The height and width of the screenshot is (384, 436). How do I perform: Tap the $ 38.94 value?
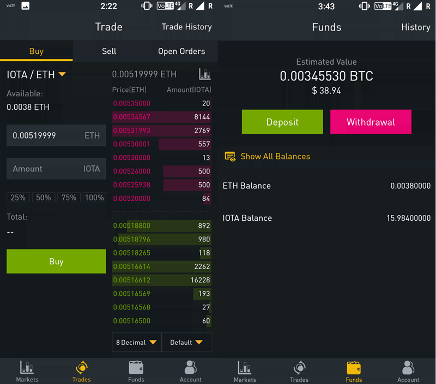(x=326, y=90)
